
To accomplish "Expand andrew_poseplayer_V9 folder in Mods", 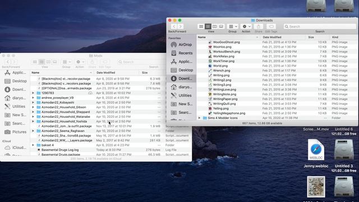I will point(33,98).
